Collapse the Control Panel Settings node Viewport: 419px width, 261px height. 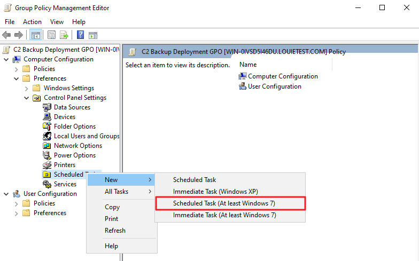point(27,98)
